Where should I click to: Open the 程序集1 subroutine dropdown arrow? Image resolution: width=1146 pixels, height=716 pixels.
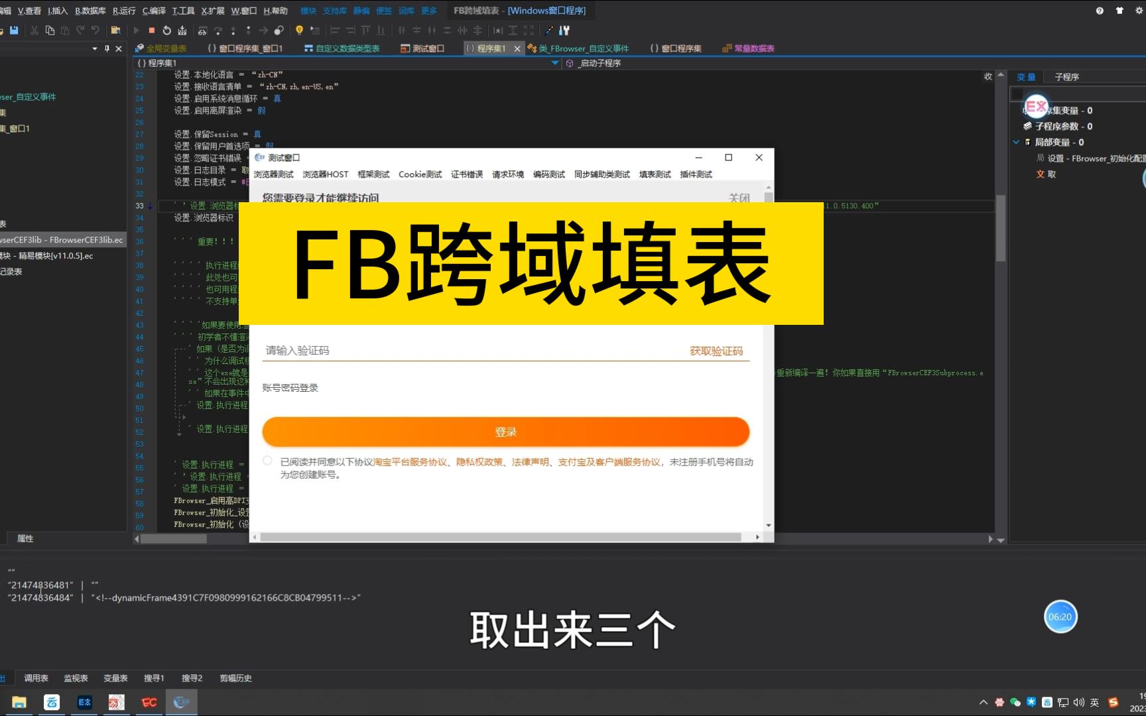(555, 63)
